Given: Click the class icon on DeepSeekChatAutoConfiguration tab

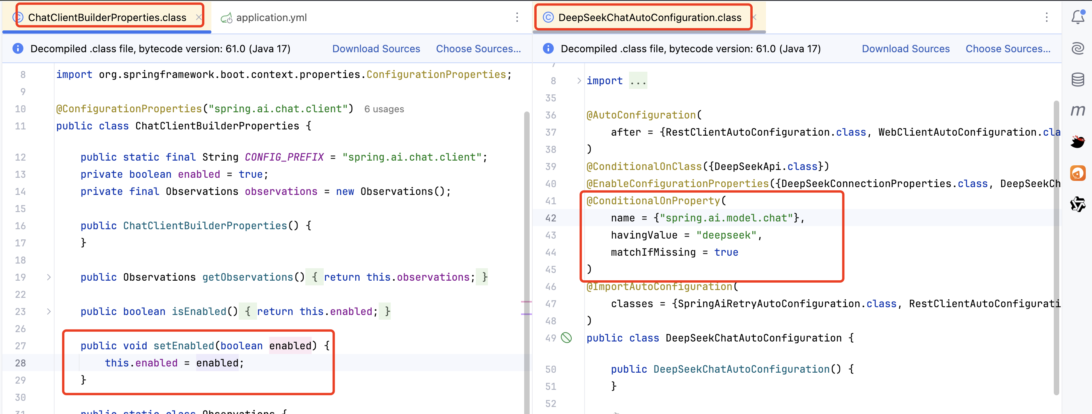Looking at the screenshot, I should (548, 18).
